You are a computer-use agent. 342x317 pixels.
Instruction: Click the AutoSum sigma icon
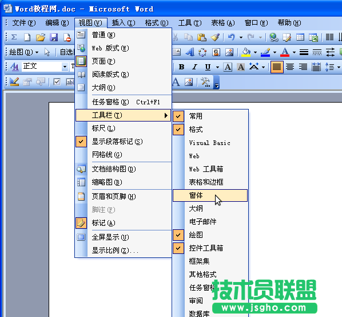14,37
